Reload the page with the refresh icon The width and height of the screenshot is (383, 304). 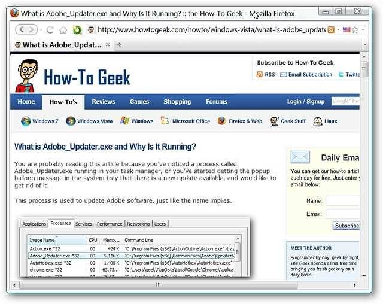coord(50,30)
